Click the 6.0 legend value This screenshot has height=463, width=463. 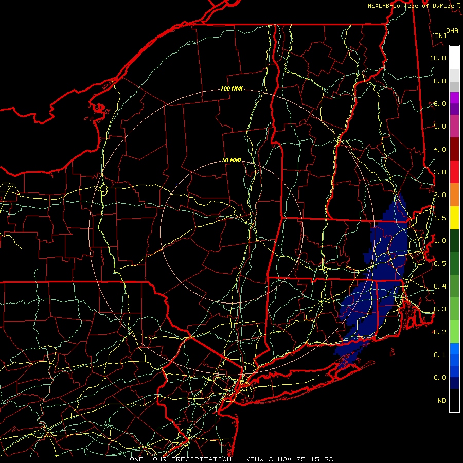point(440,103)
